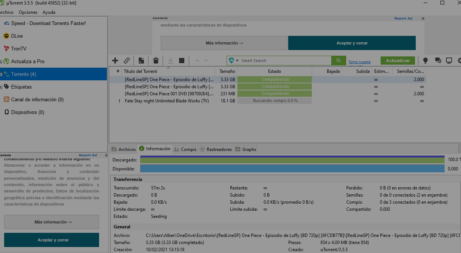Start the torrent download arrow icon
This screenshot has height=253, width=461.
(170, 61)
